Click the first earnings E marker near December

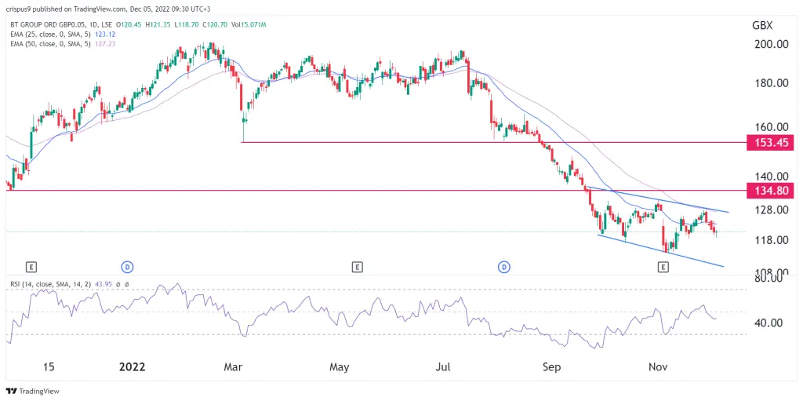tap(31, 267)
